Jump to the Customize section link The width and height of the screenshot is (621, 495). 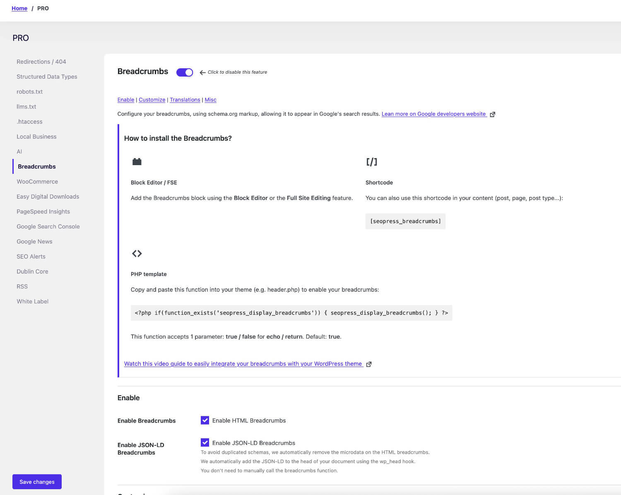[152, 100]
